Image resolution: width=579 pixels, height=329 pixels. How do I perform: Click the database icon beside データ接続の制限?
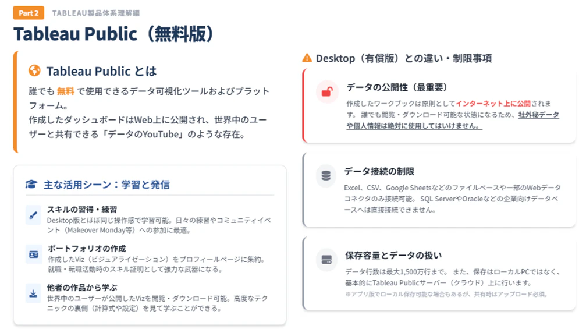pos(326,176)
